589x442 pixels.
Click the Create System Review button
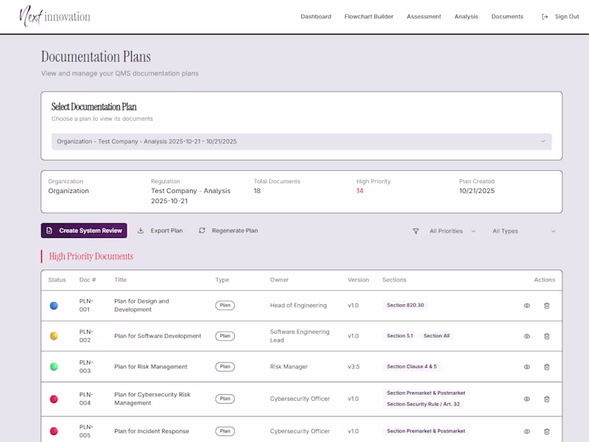click(x=83, y=230)
